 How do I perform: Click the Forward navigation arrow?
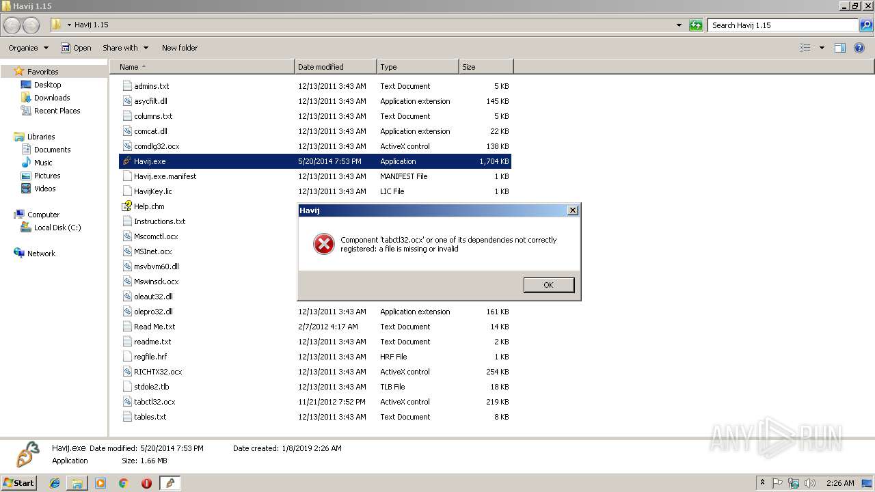coord(31,25)
